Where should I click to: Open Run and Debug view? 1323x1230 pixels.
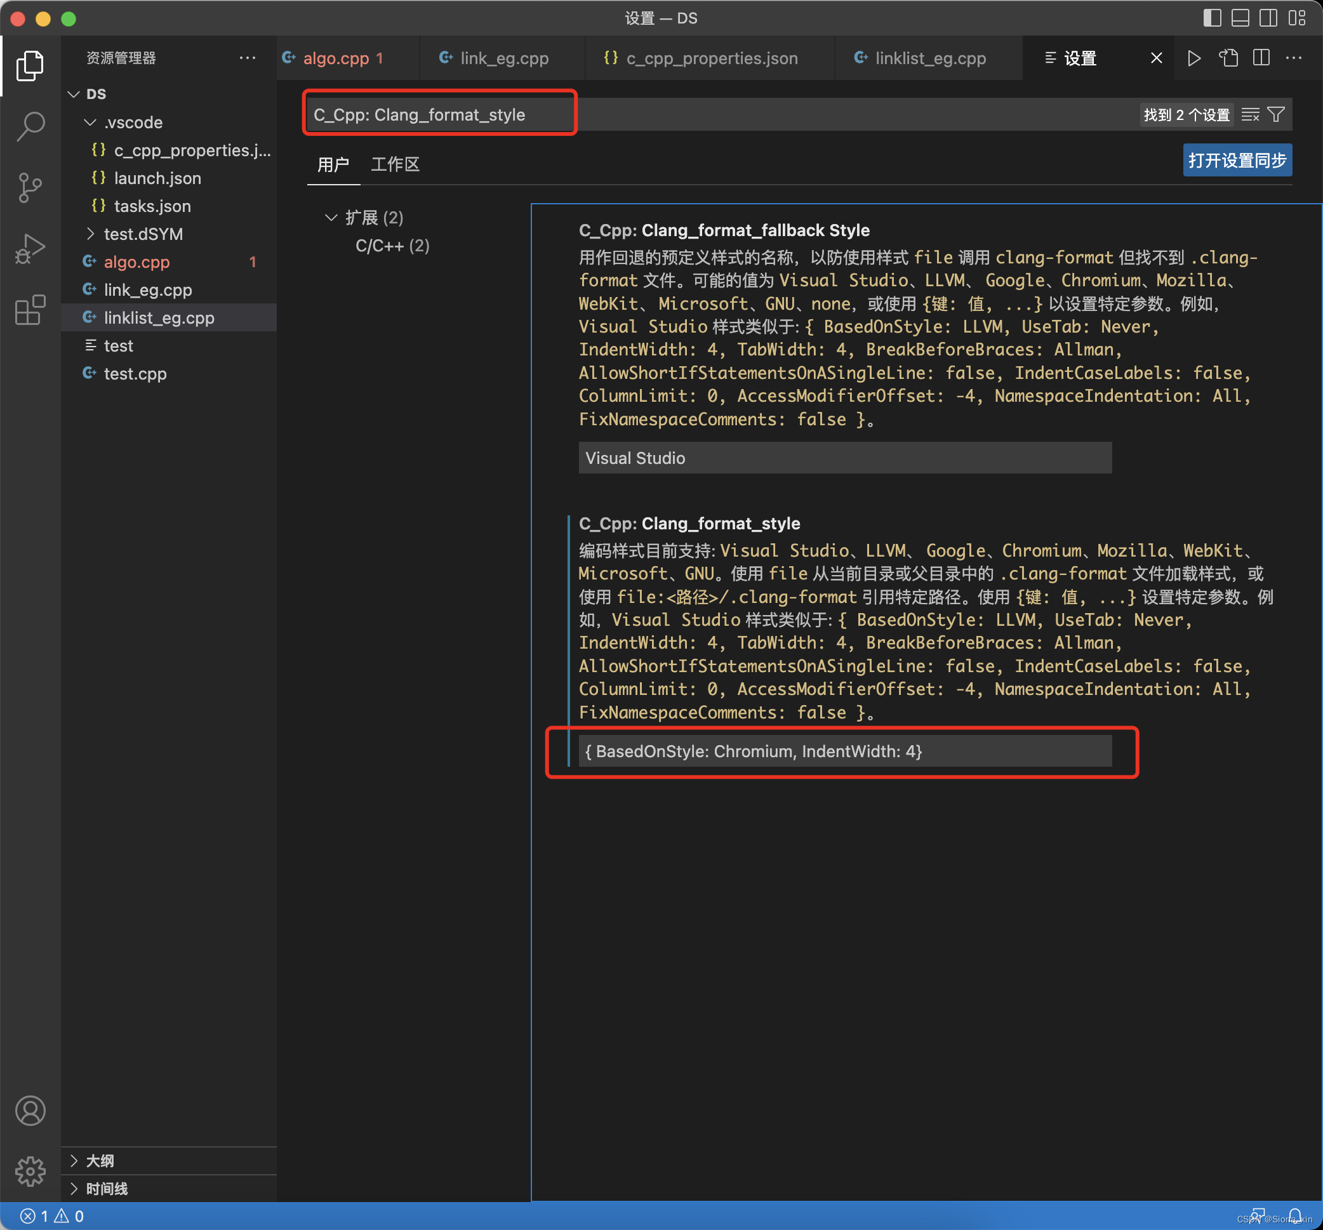pos(30,248)
